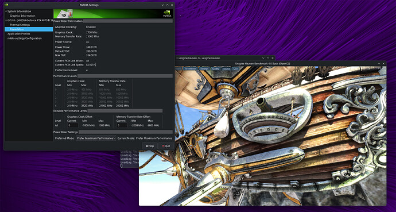Open Thermal Settings in the sidebar
Screen dimensions: 396x212
click(20, 25)
